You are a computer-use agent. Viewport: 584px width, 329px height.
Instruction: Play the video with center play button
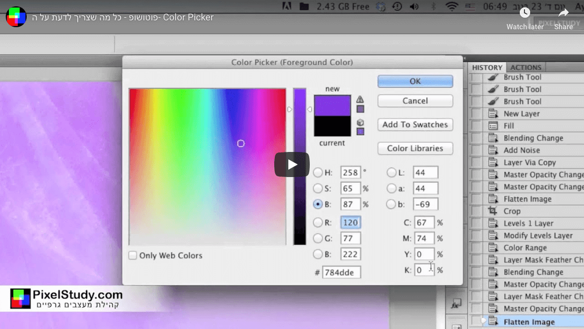[292, 164]
